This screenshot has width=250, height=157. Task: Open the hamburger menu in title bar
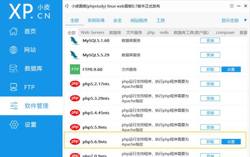coord(231,6)
